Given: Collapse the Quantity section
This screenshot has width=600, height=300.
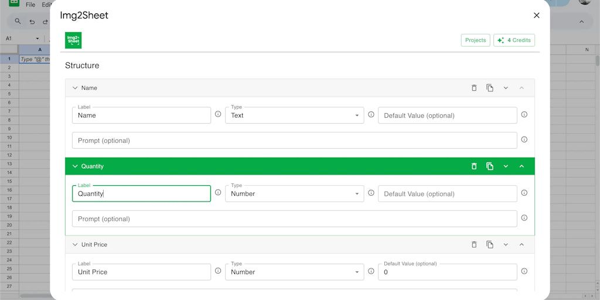Looking at the screenshot, I should [x=75, y=166].
